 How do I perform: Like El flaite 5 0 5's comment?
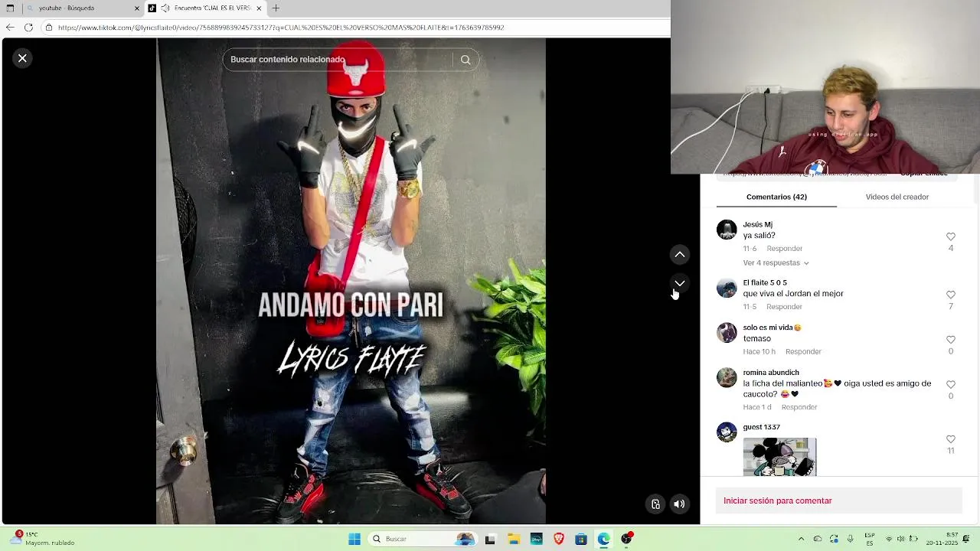point(951,295)
